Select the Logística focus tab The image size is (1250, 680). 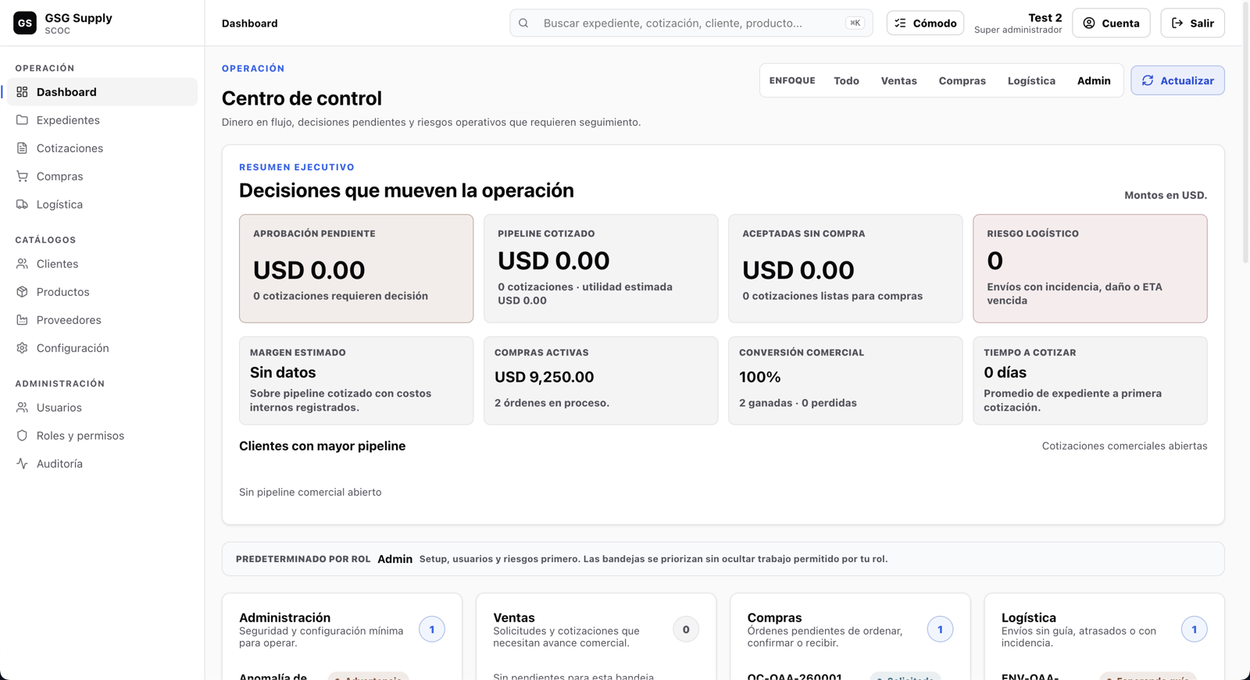coord(1031,80)
